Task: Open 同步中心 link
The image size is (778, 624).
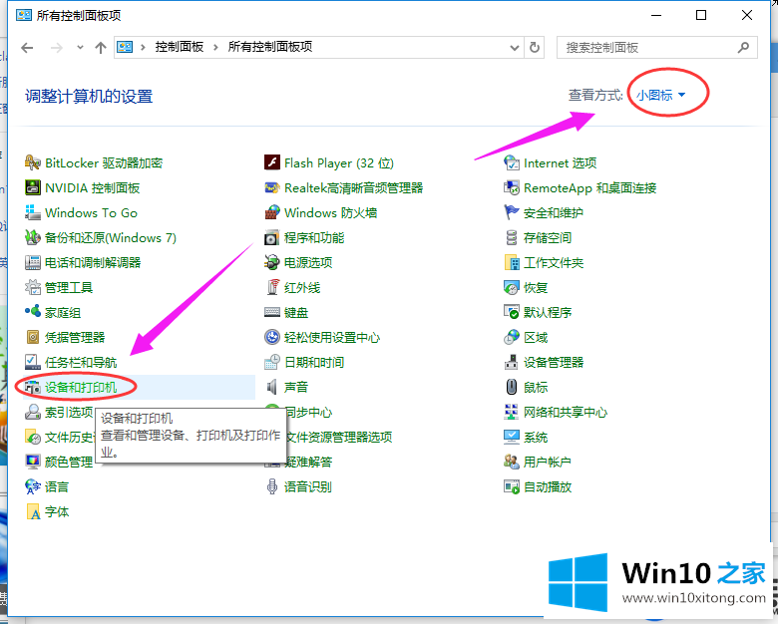Action: tap(308, 412)
